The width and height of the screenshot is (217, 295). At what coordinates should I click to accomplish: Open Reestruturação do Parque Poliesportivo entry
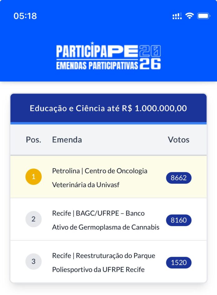click(x=103, y=262)
